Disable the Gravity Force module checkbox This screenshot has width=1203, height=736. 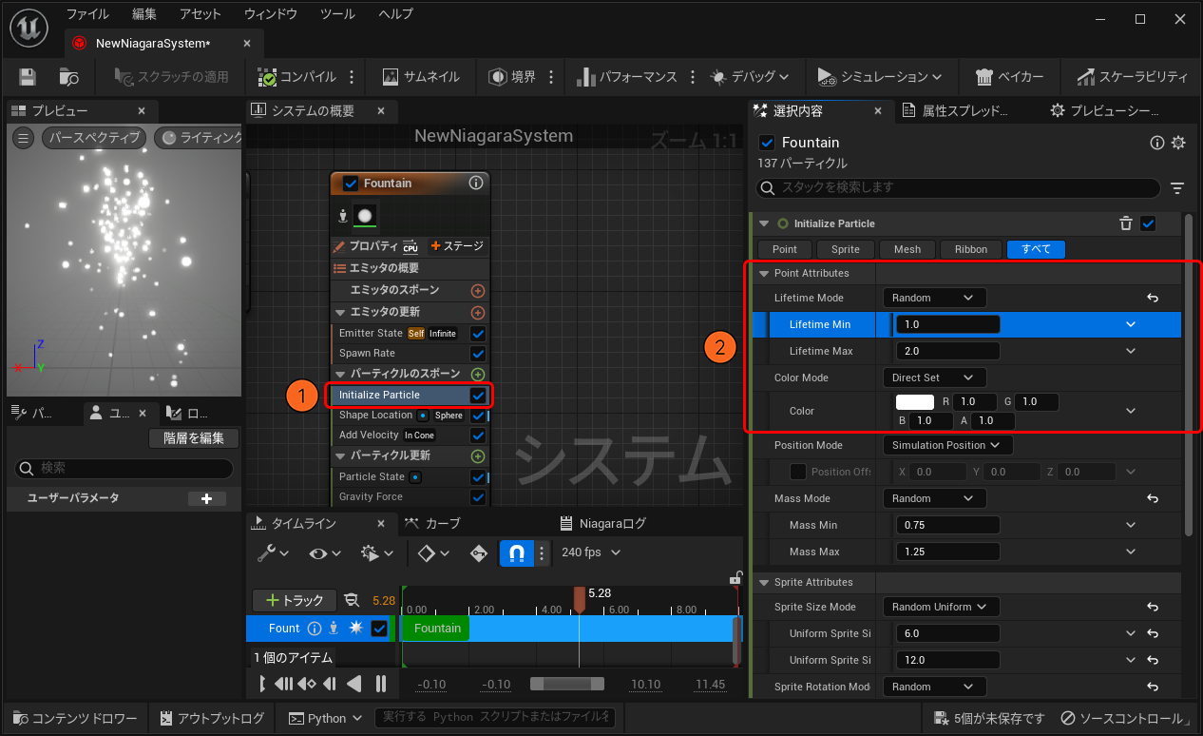coord(478,496)
